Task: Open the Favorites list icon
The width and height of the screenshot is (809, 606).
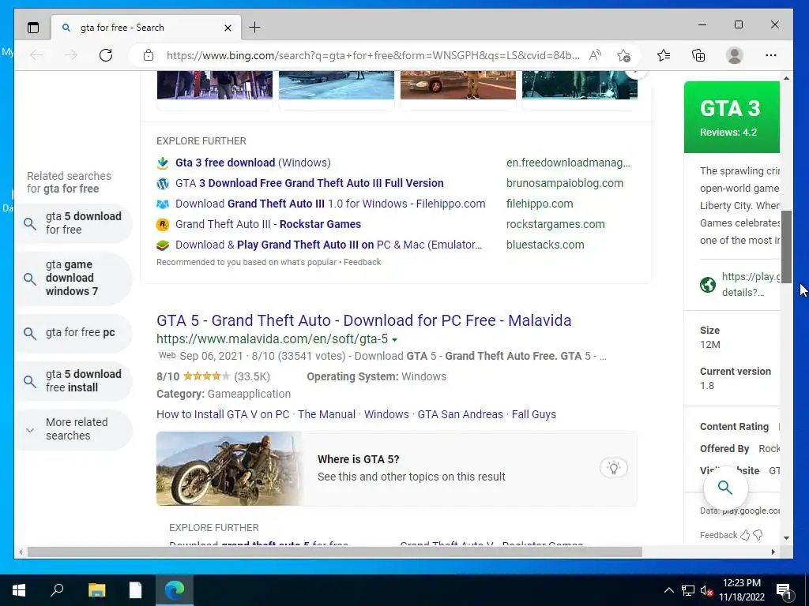Action: (664, 55)
